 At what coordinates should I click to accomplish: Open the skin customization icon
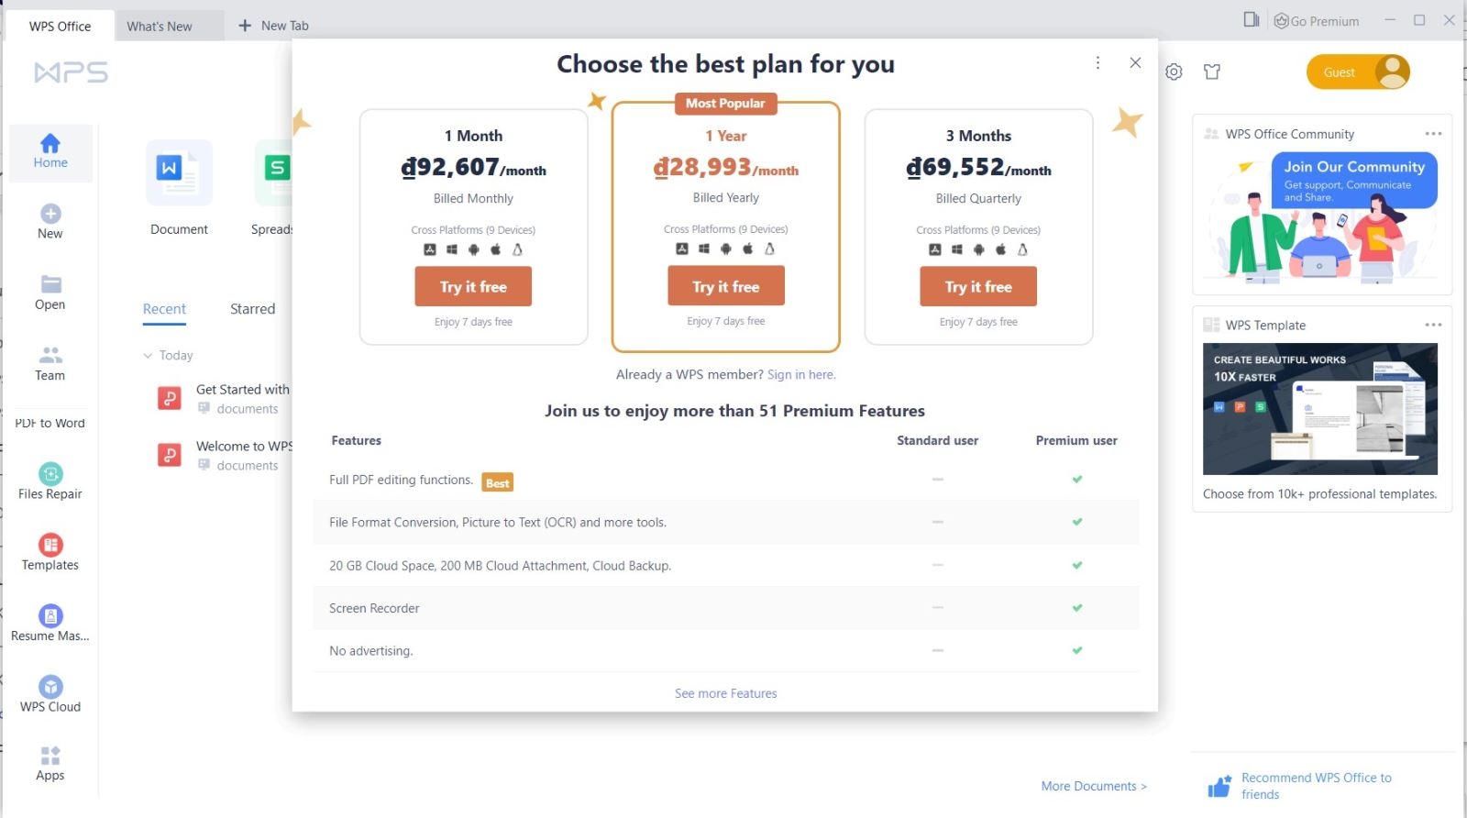(1212, 72)
